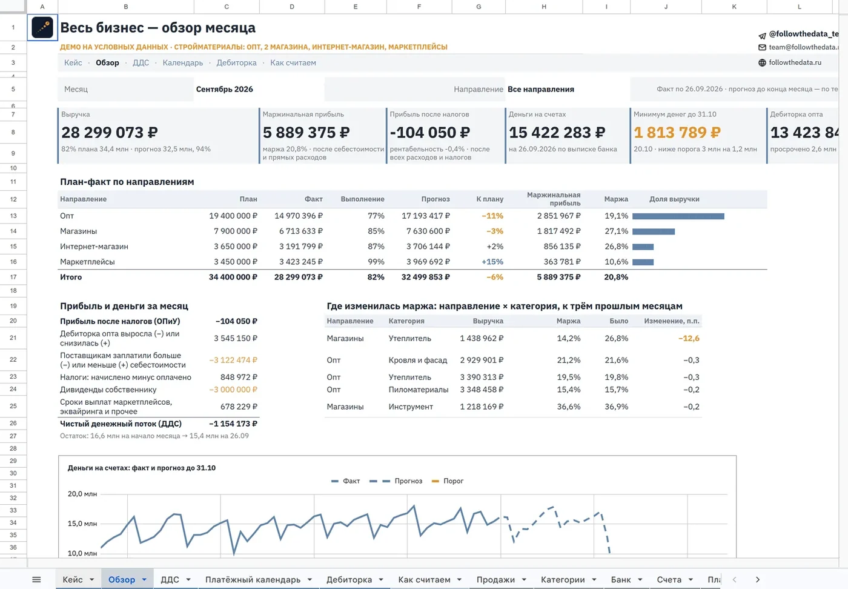Open dropdown arrow on Платёжный календарь tab

[x=310, y=580]
